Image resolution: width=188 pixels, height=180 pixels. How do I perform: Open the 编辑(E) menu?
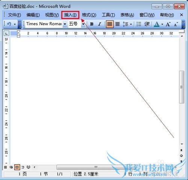pyautogui.click(x=33, y=15)
